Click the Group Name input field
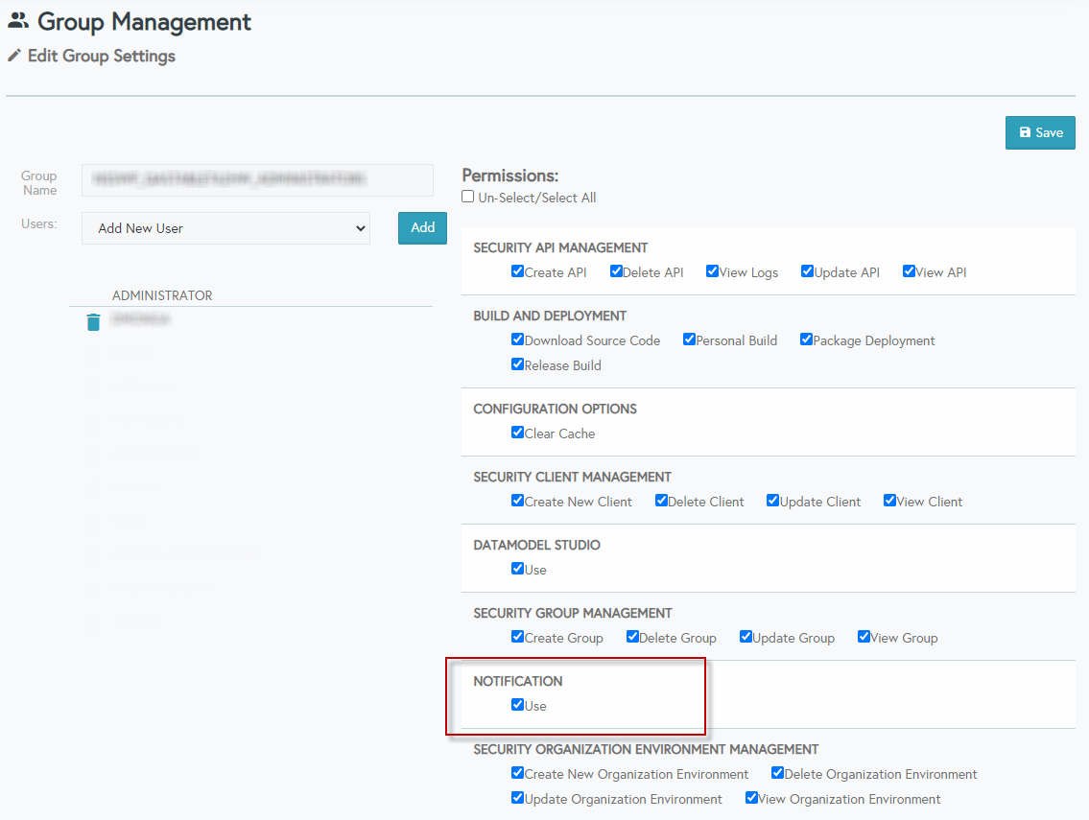The width and height of the screenshot is (1089, 820). click(257, 180)
